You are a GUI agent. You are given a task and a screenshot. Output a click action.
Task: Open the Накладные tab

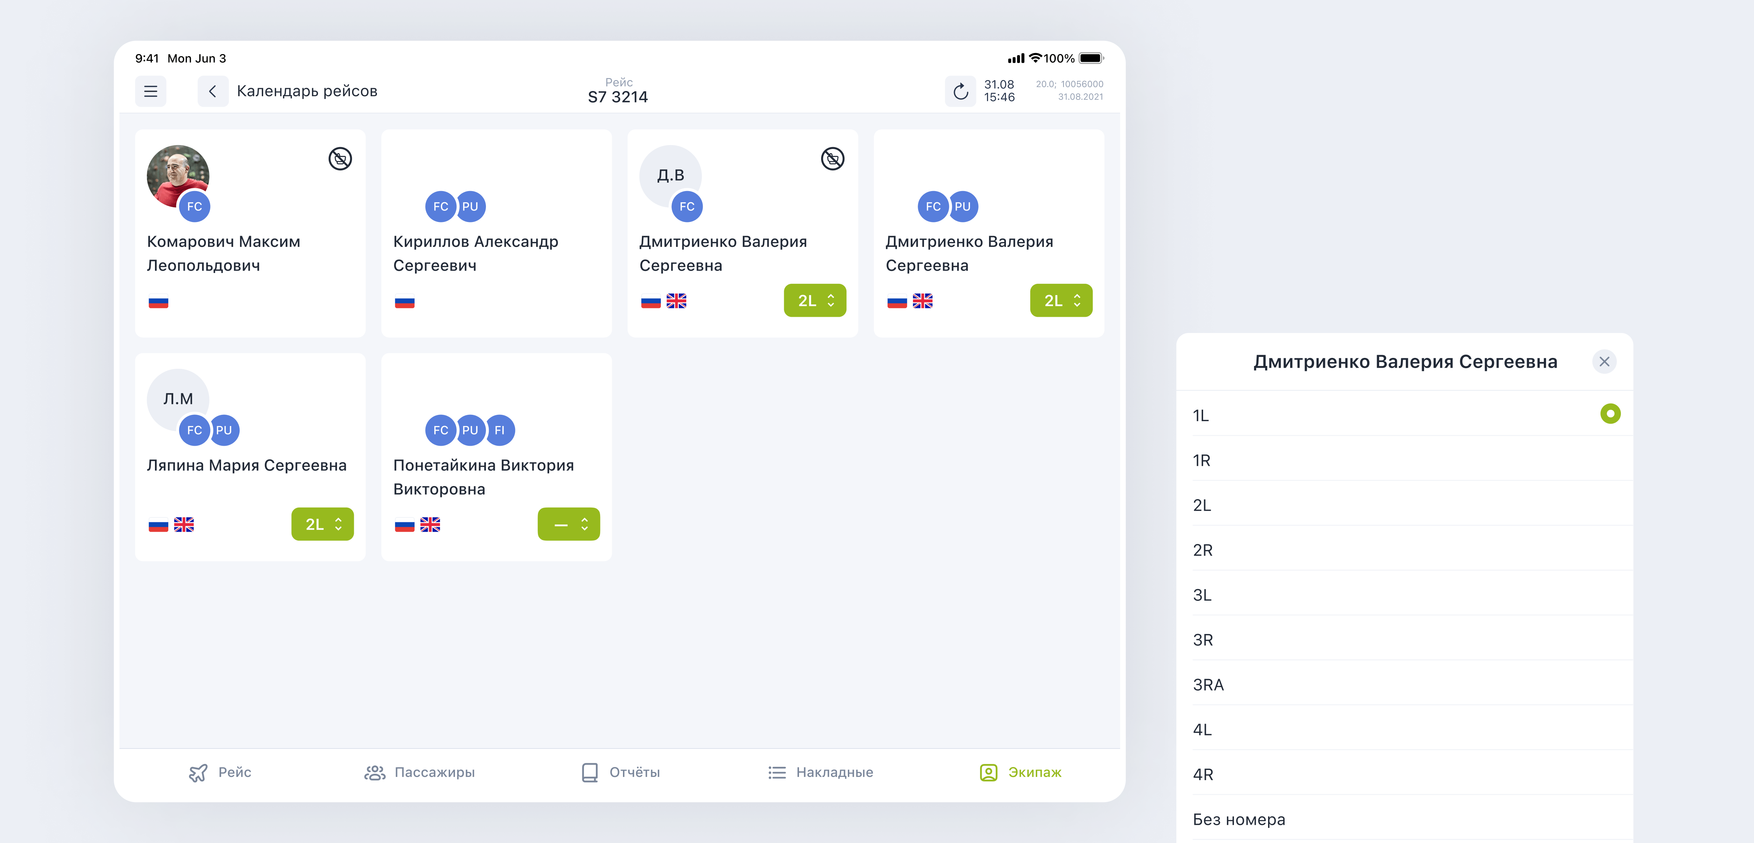pos(820,772)
